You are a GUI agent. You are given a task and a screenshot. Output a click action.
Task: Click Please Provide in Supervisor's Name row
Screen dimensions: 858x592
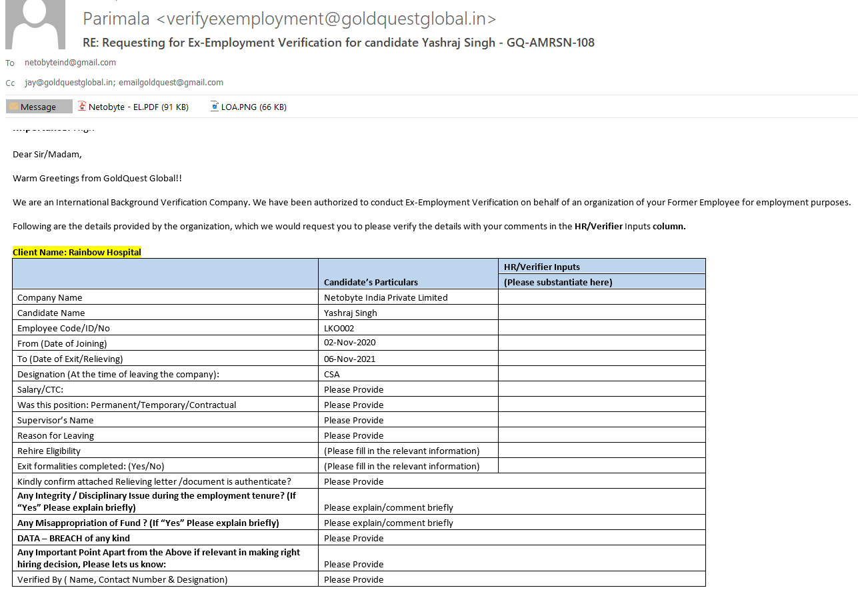[353, 420]
